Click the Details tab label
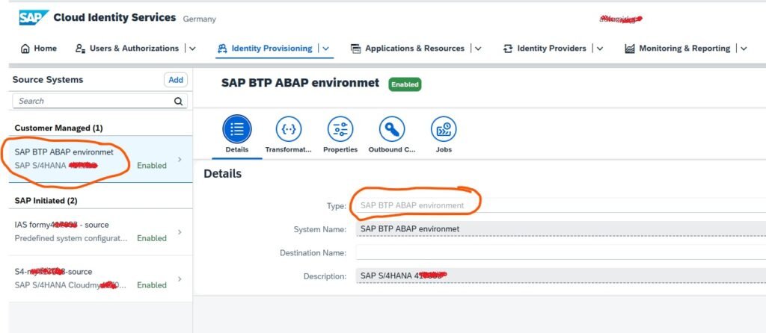 [x=237, y=149]
